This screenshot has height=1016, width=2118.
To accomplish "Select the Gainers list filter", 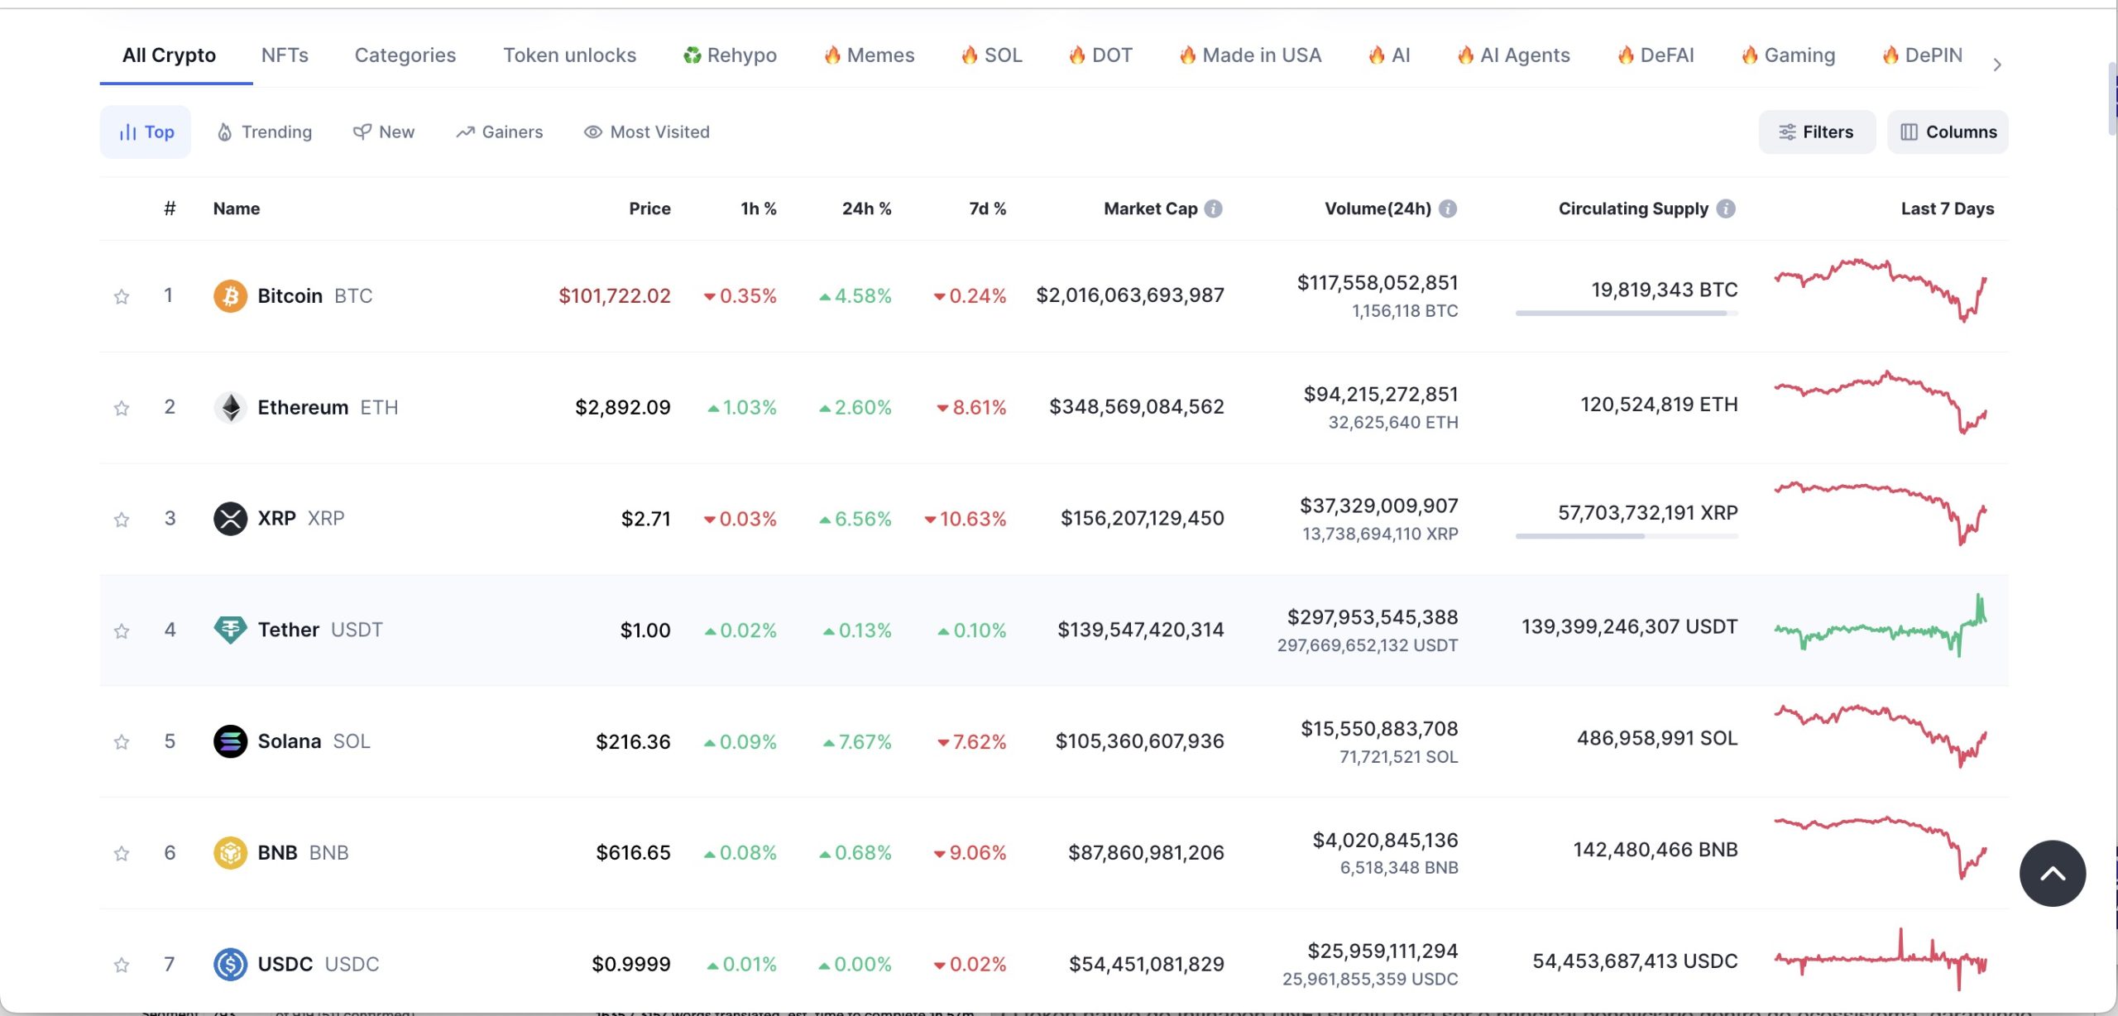I will point(500,132).
